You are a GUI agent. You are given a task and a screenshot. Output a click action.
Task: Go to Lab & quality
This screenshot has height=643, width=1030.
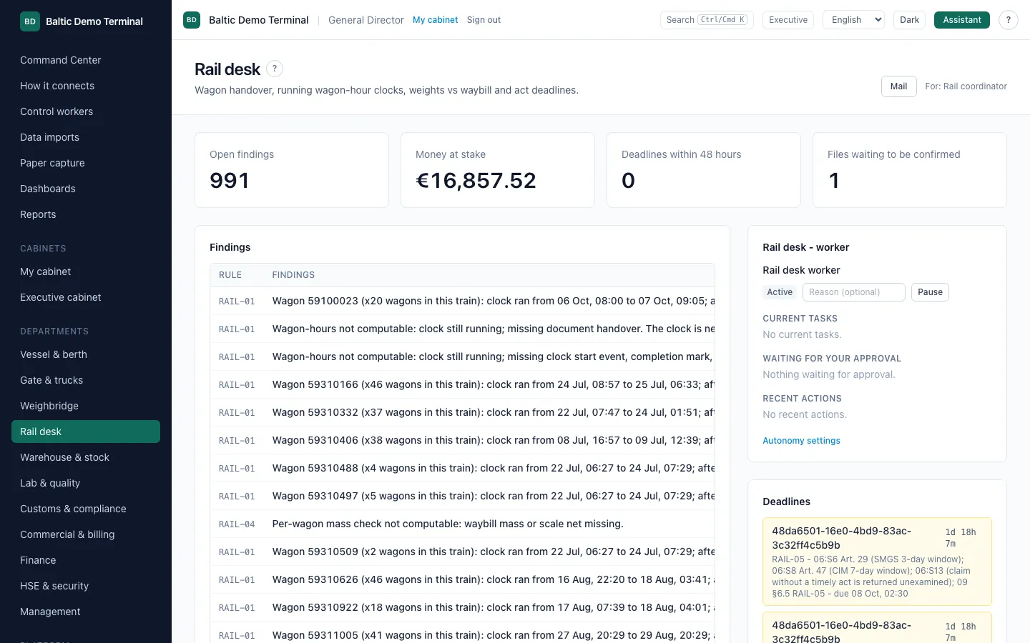click(x=86, y=483)
